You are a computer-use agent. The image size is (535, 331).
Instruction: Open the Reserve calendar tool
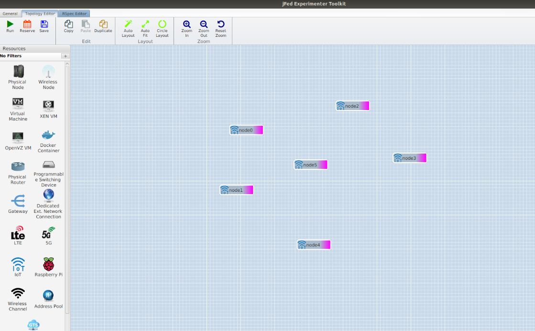click(x=27, y=26)
